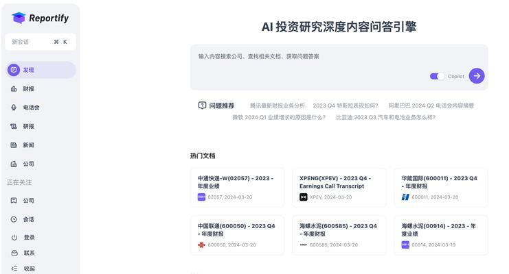Viewport: 509px width, 274px height.
Task: Click the 600585 Conch Cement logo
Action: (303, 245)
